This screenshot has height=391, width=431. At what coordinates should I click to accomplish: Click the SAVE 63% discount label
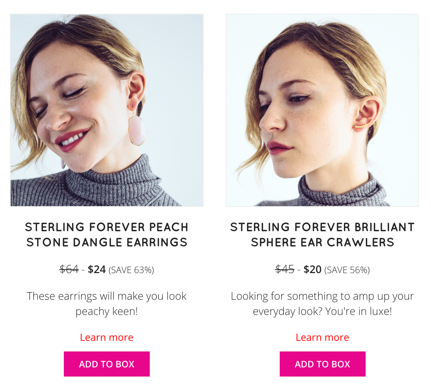[x=132, y=270]
